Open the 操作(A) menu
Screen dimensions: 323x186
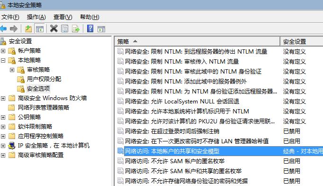36,17
